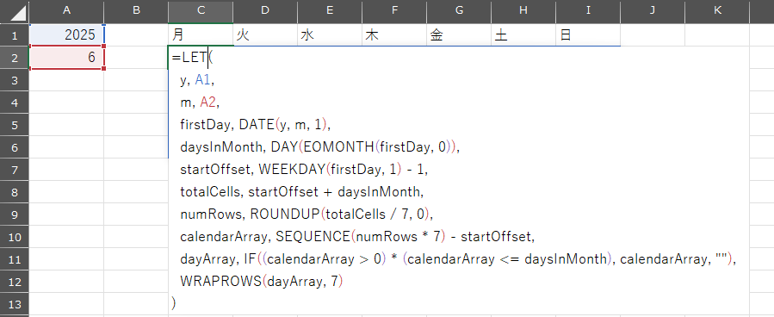Select row 2 header
Viewport: 774px width, 317px height.
15,58
